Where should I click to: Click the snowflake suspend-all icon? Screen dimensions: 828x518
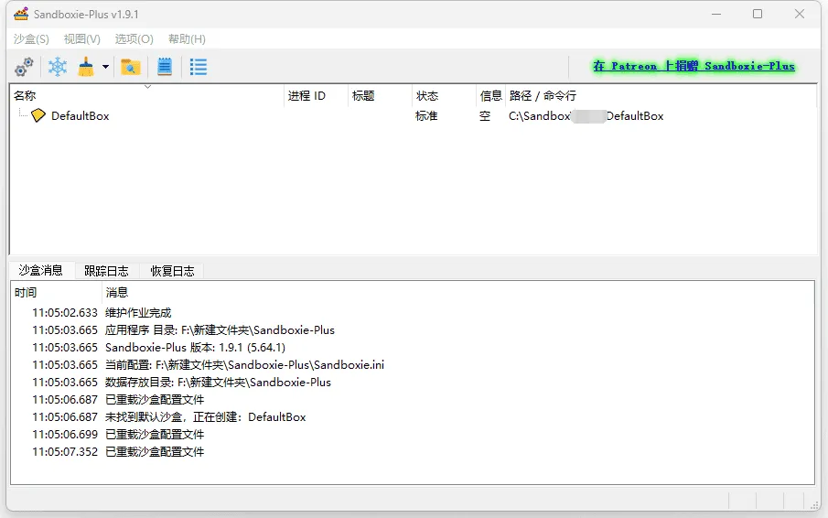coord(58,67)
